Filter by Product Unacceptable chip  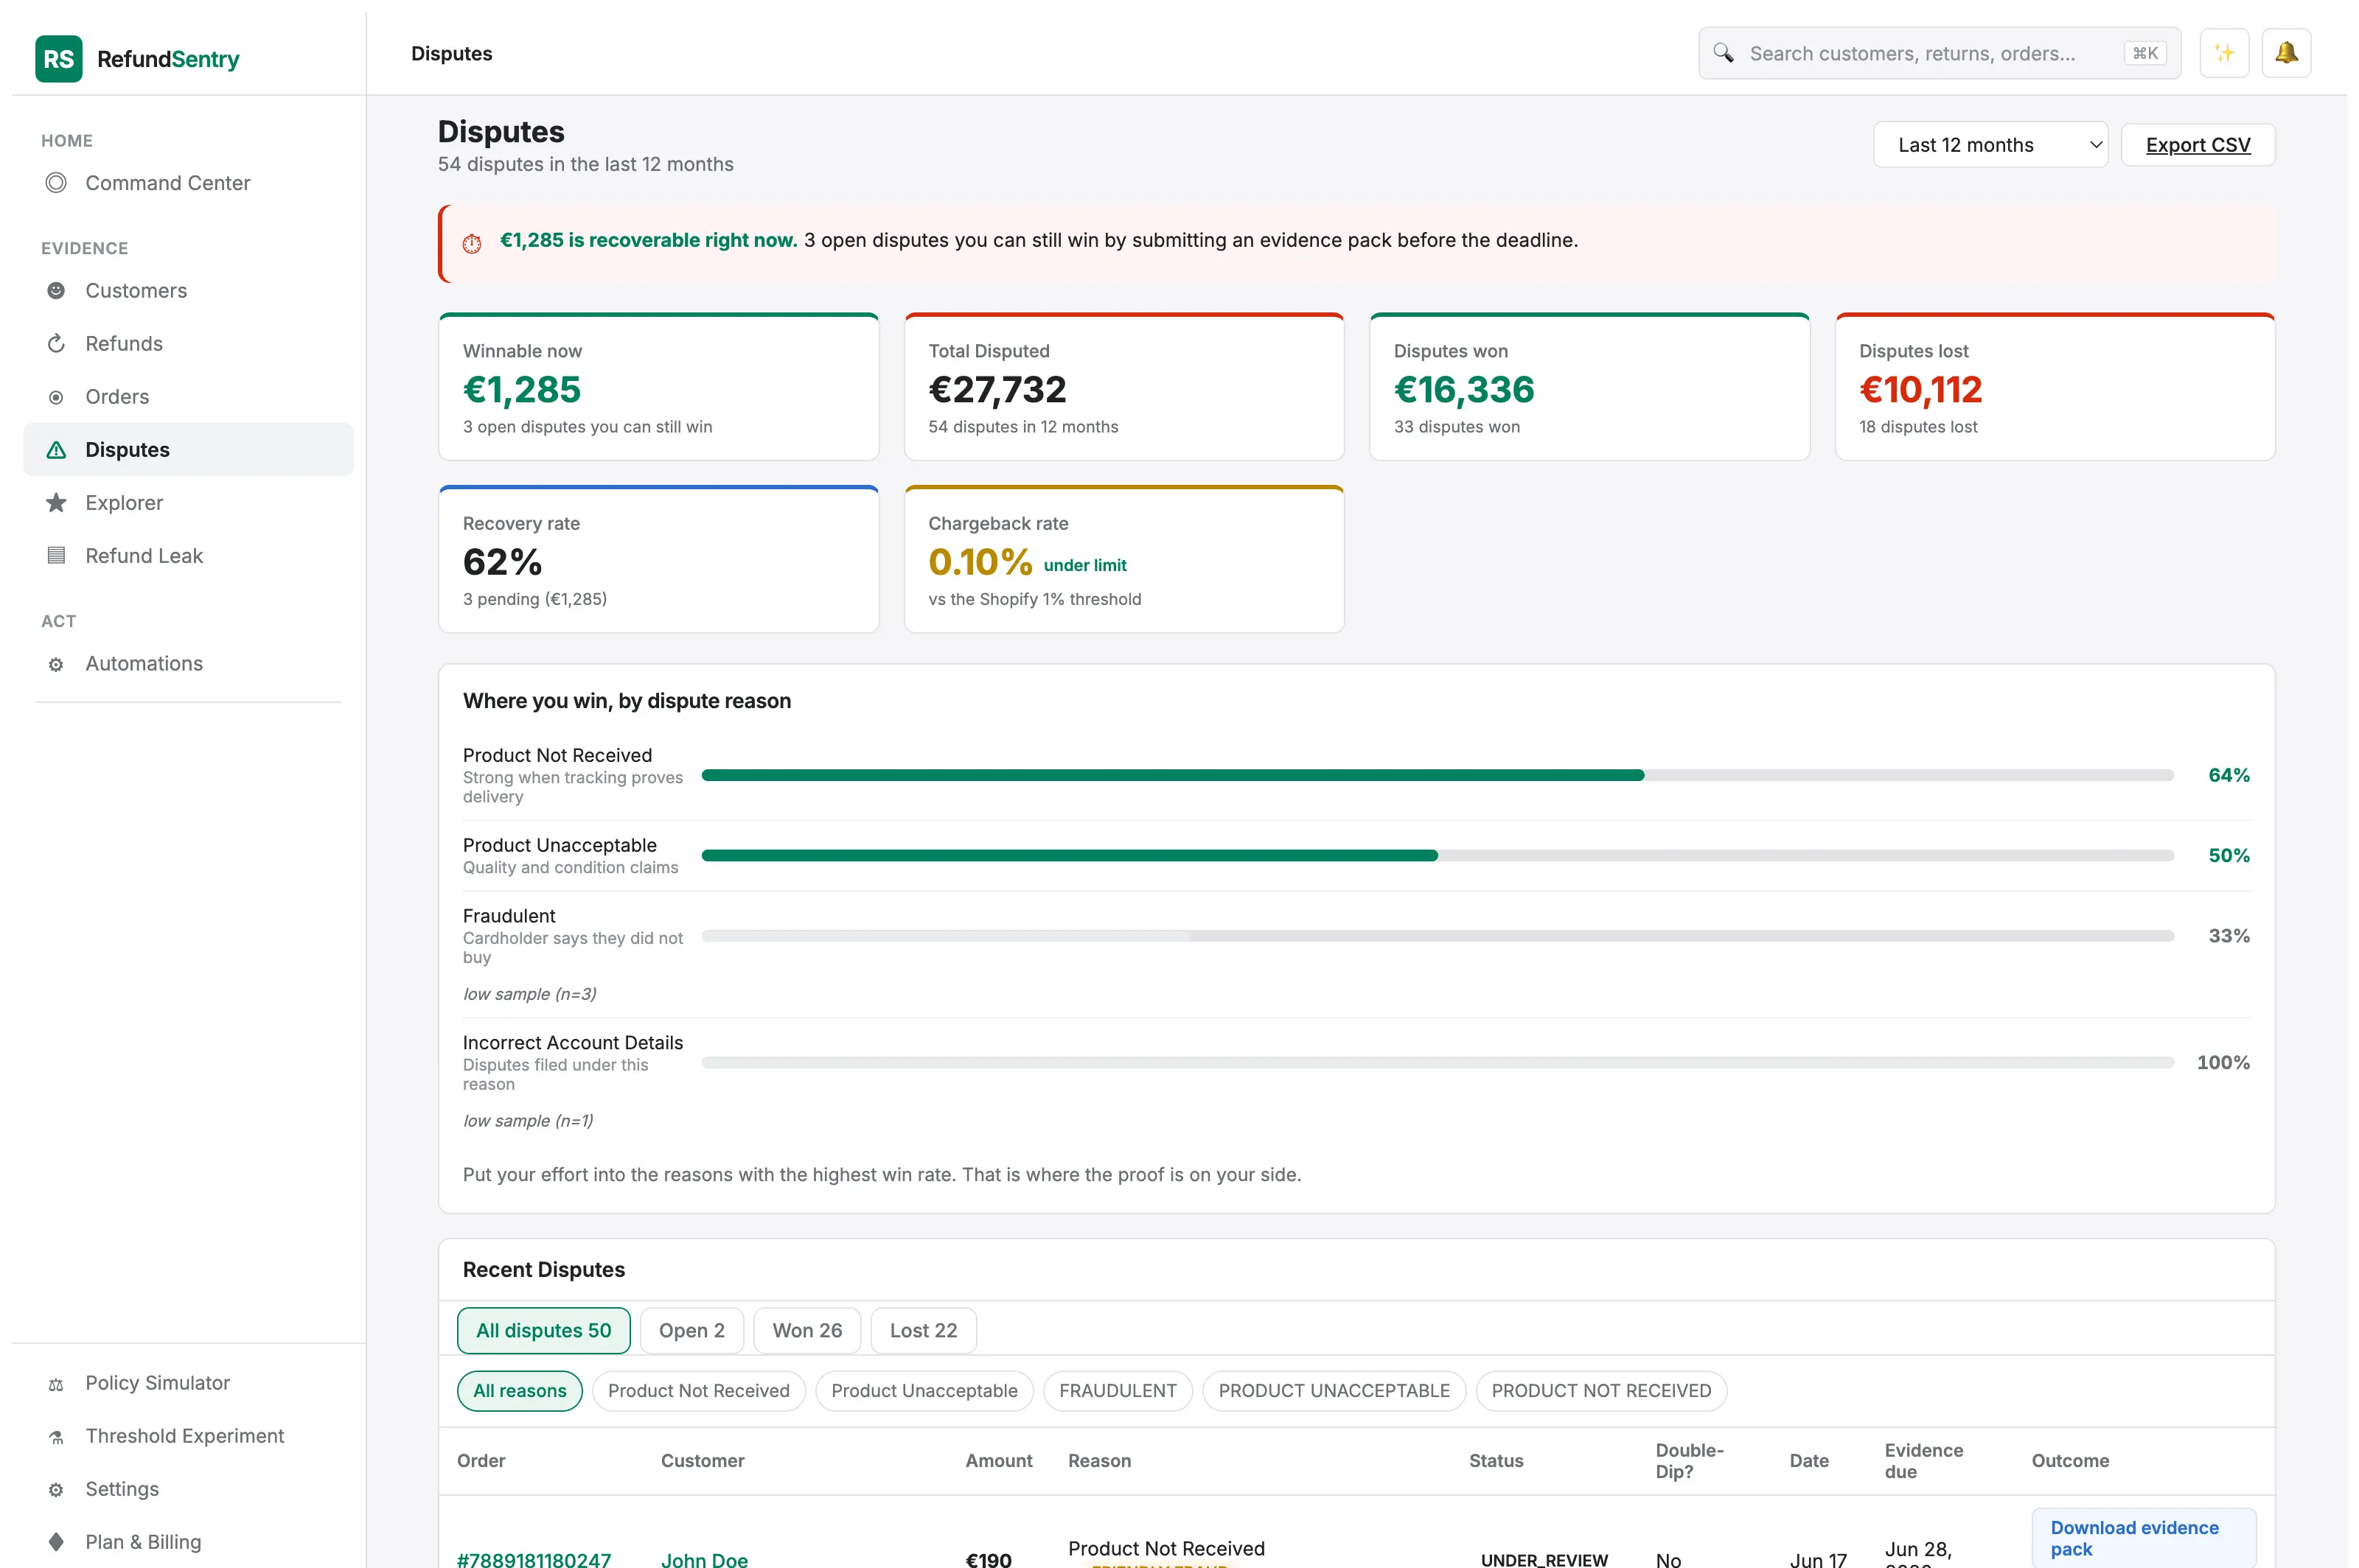point(924,1391)
